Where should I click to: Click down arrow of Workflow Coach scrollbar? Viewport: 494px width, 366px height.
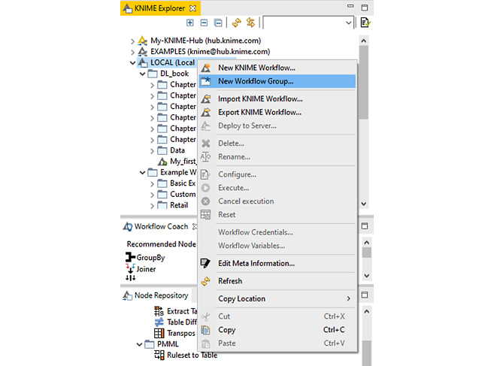tap(366, 276)
